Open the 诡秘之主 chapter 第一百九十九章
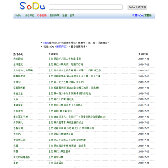Viewport: 168px width, 168px height. (x=70, y=93)
